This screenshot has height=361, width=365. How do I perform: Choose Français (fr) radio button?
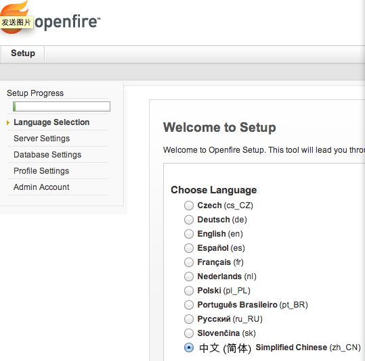point(189,262)
